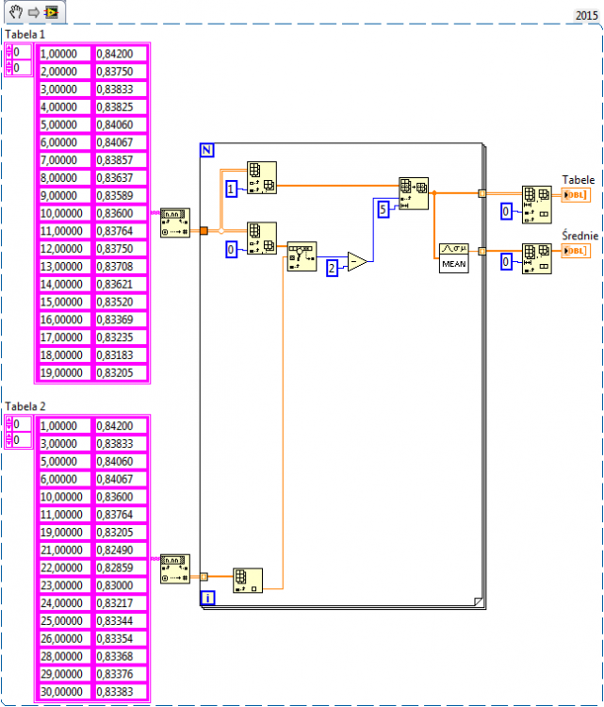Increment Tabela 1 top index control

(9, 48)
